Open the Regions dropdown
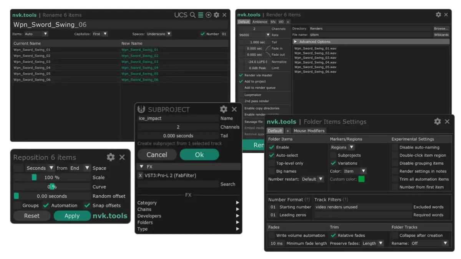This screenshot has height=259, width=461. pyautogui.click(x=342, y=147)
